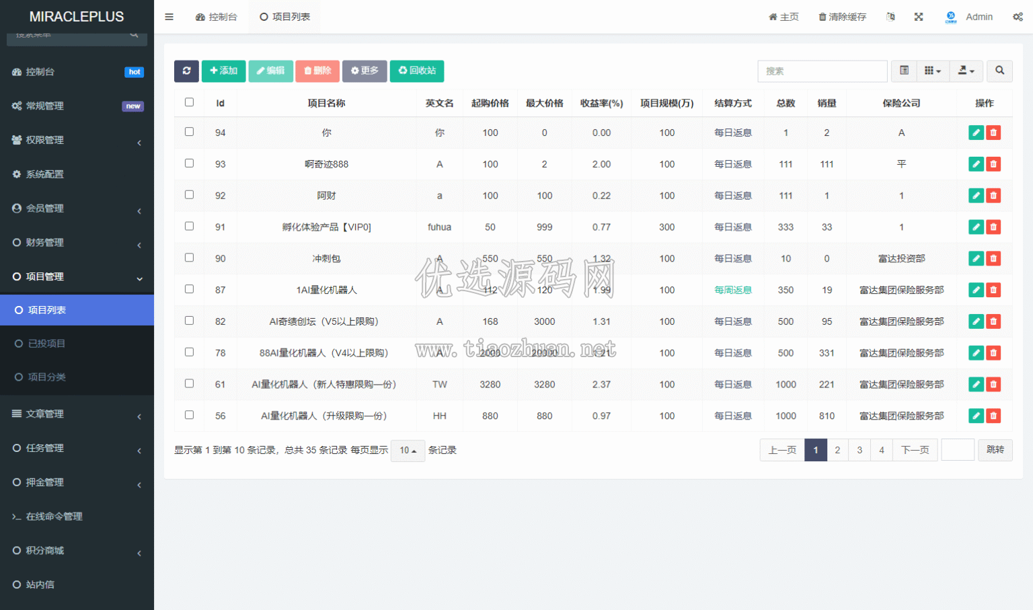
Task: Open 在线命令管理 in the sidebar
Action: pos(77,517)
